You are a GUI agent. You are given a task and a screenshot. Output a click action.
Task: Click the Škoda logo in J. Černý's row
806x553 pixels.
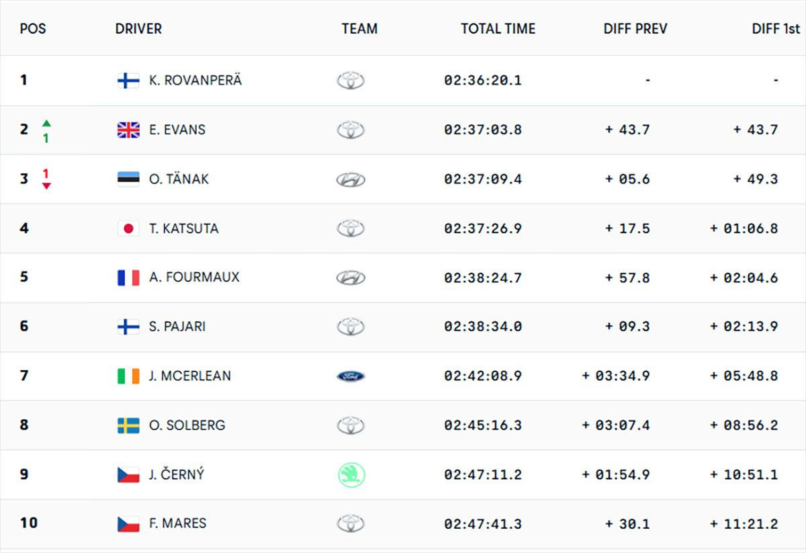click(x=351, y=474)
